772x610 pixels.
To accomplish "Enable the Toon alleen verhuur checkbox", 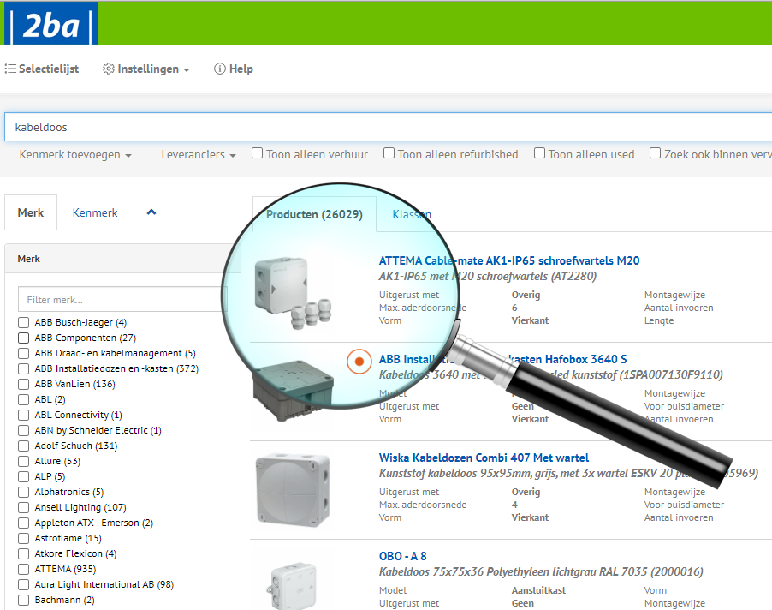I will tap(257, 154).
